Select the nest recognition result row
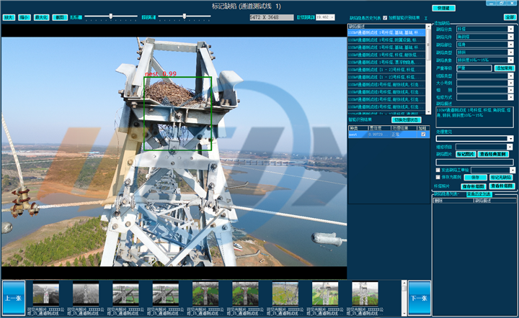 [389, 135]
